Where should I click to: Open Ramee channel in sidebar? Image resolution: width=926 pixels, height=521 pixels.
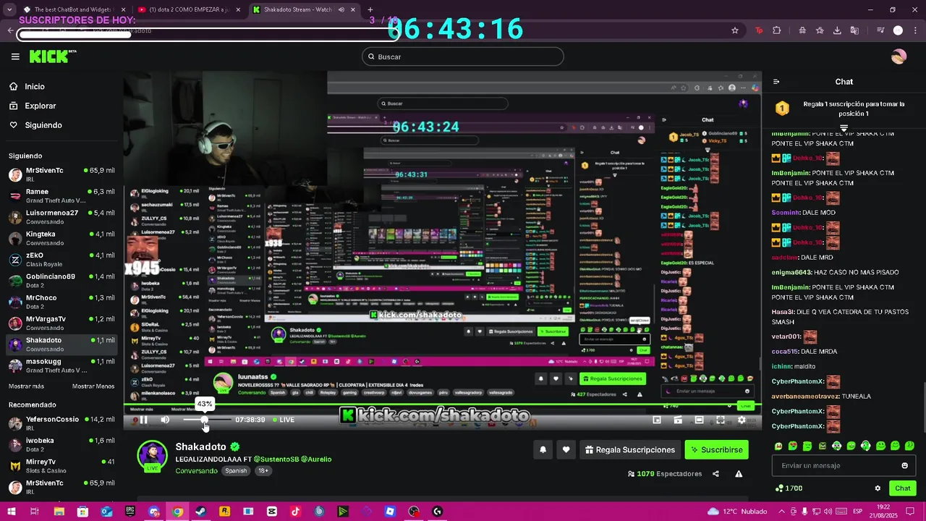pos(61,196)
